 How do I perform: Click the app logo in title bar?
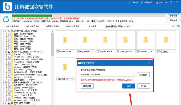8,7
